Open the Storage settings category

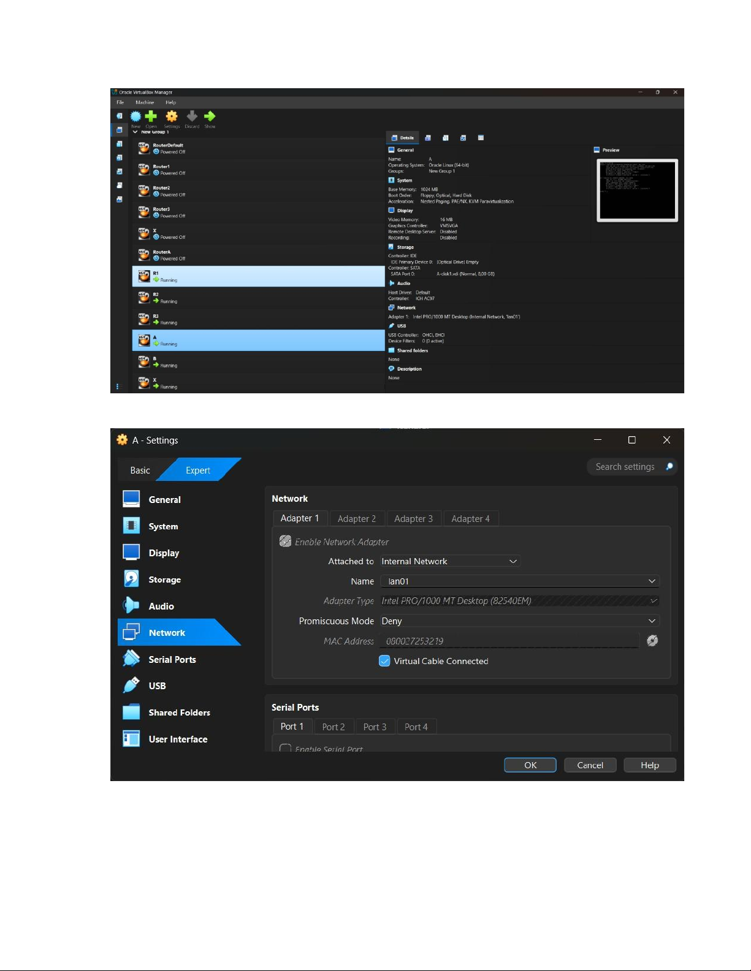[x=164, y=580]
